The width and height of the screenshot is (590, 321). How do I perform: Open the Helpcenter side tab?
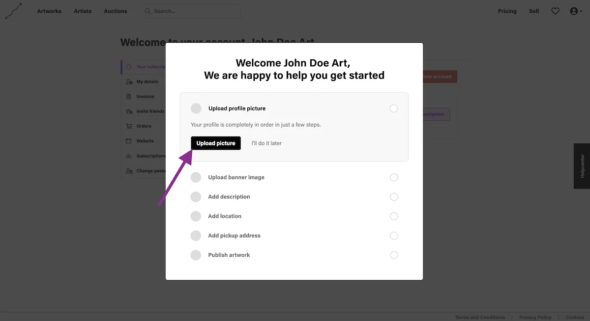[x=582, y=166]
